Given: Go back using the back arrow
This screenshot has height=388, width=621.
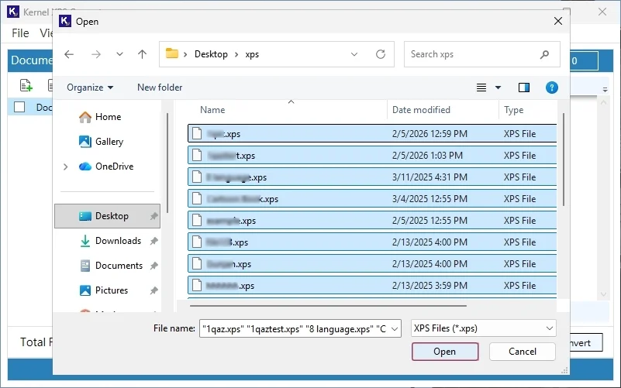Looking at the screenshot, I should (69, 54).
